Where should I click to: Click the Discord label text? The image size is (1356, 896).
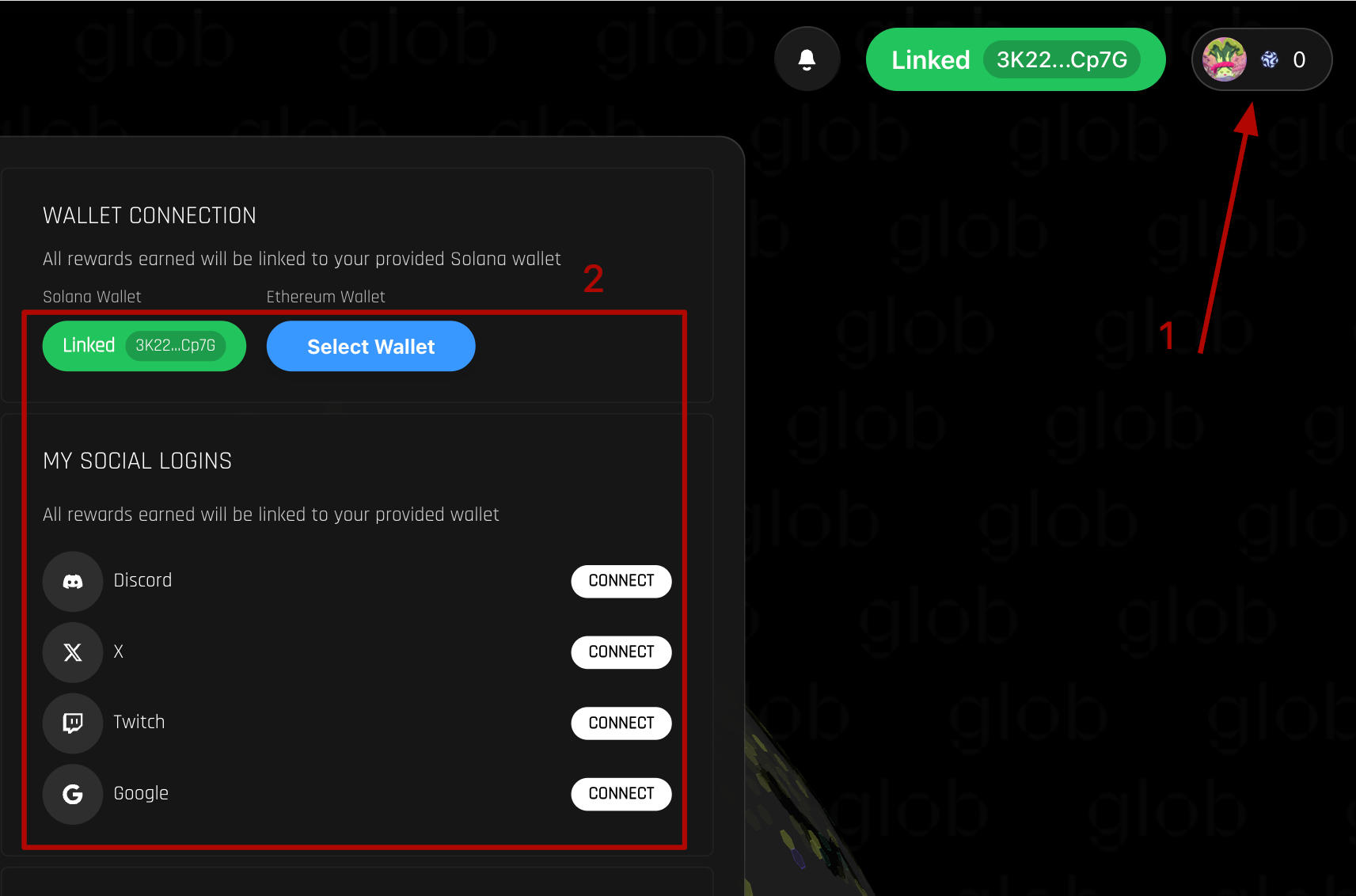click(x=142, y=580)
